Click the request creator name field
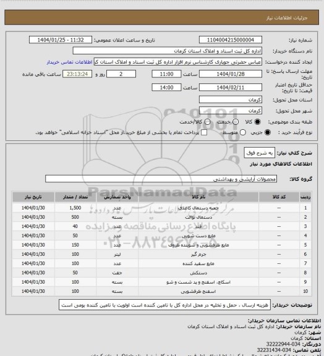 pyautogui.click(x=178, y=62)
